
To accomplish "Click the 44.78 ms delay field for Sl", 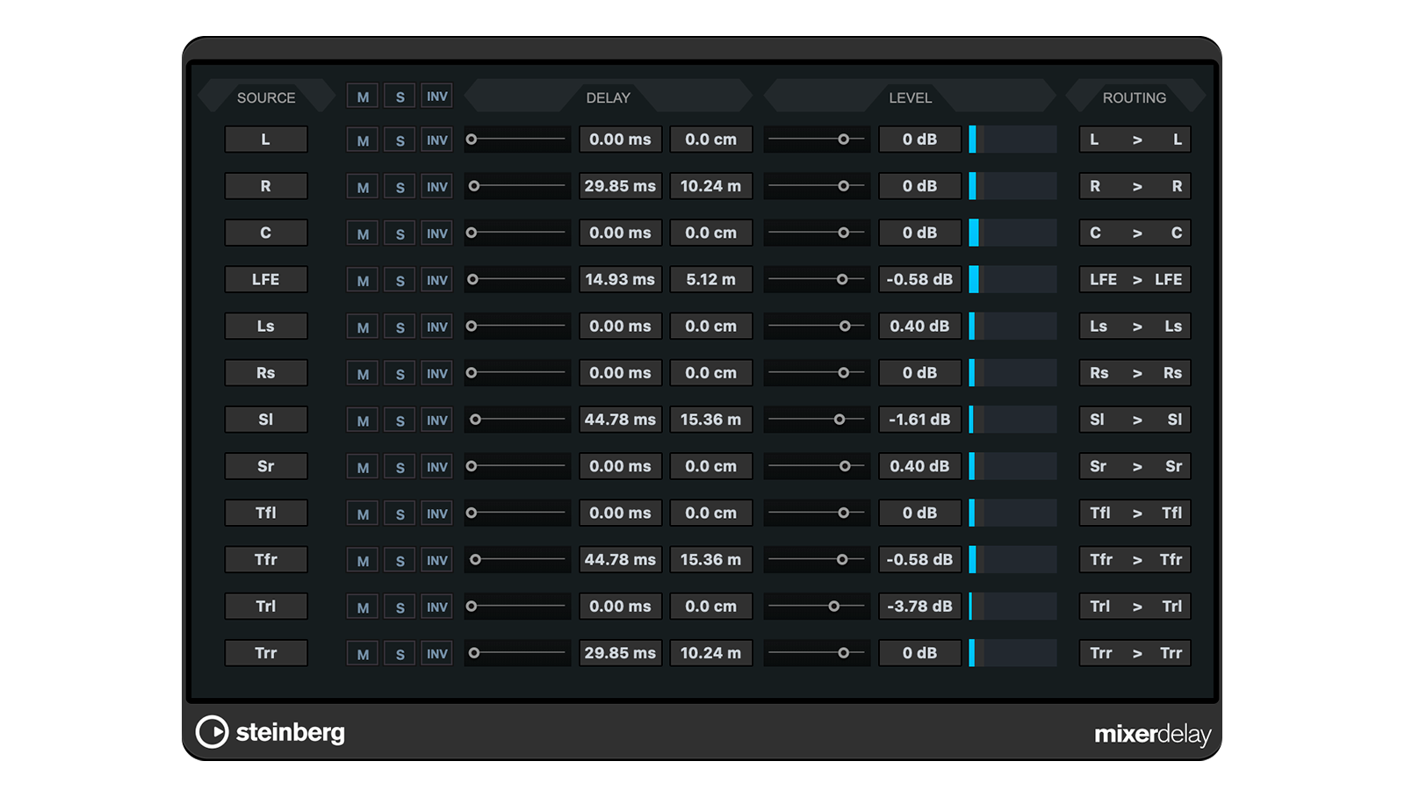I will tap(620, 420).
